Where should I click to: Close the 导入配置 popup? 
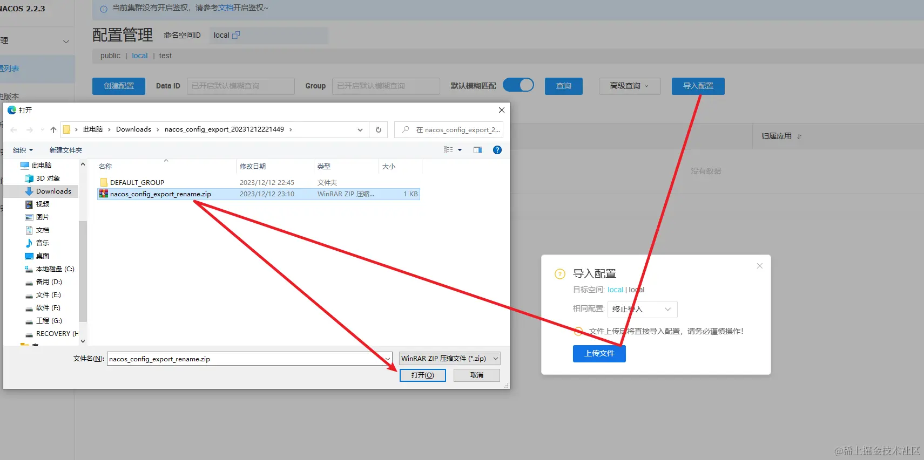pos(760,266)
